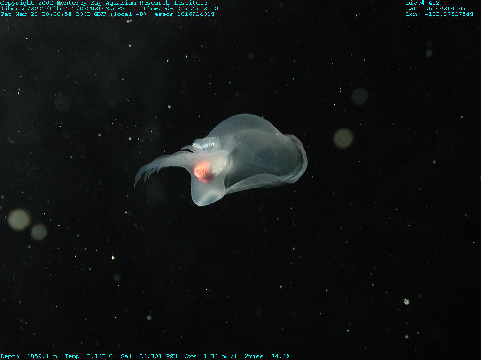
Task: Click the date Sat Mar 23 20:06:58 2002 GMT
Action: point(53,14)
